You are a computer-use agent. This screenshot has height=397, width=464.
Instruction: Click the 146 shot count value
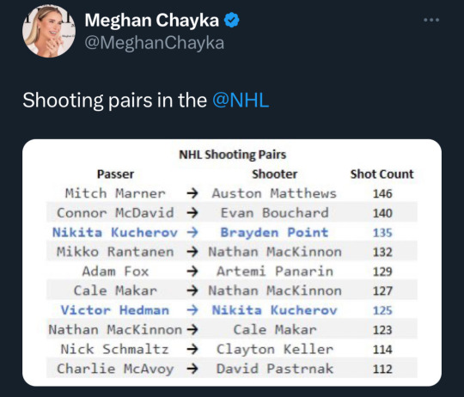(x=382, y=193)
